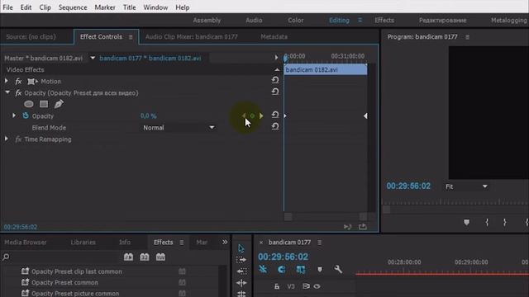Open Program monitor panel menu
Screen dimensions: 529x297
(x=467, y=37)
